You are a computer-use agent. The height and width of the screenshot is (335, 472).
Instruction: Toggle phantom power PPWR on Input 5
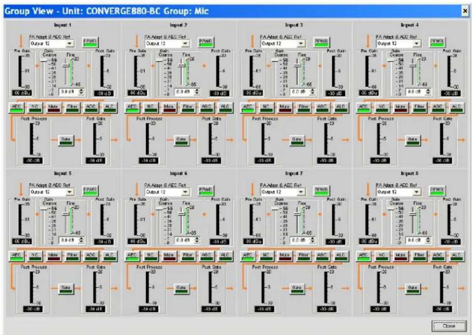click(x=90, y=191)
